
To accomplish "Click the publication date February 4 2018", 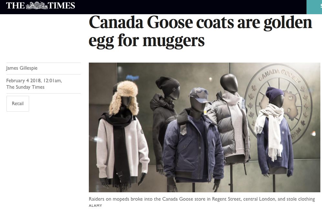I will pos(34,81).
